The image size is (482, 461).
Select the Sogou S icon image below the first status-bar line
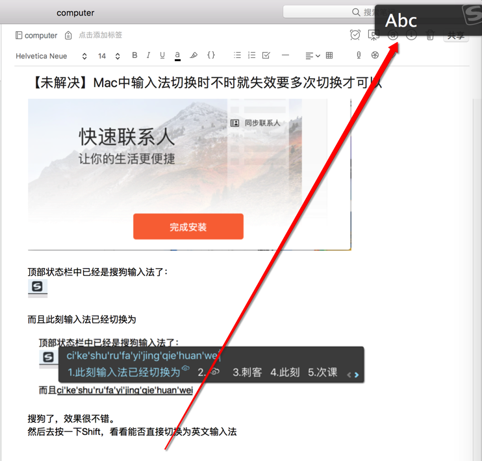click(x=38, y=288)
